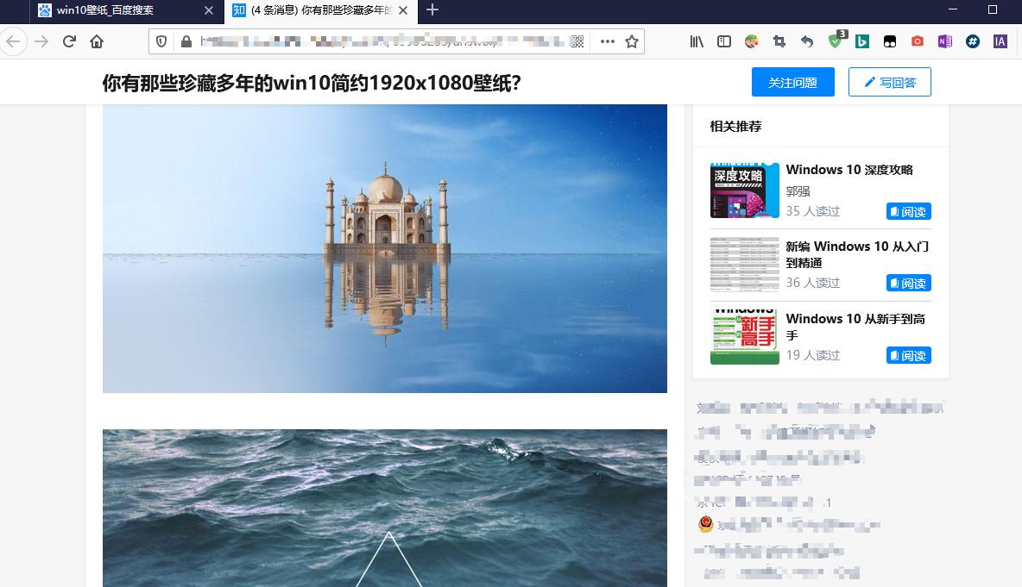Launch the red camera screenshot extension

916,41
